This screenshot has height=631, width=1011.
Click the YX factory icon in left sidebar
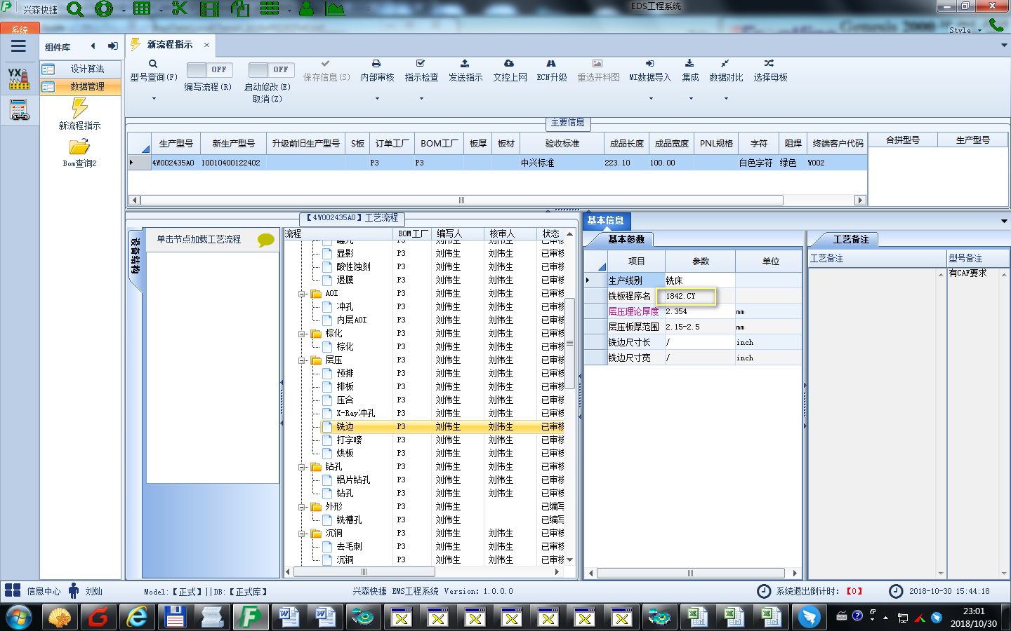(x=19, y=78)
